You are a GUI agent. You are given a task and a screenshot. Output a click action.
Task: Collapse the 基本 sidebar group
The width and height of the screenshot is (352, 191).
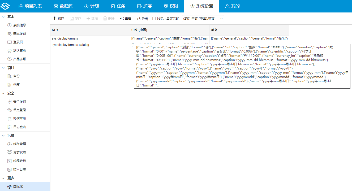(3, 17)
